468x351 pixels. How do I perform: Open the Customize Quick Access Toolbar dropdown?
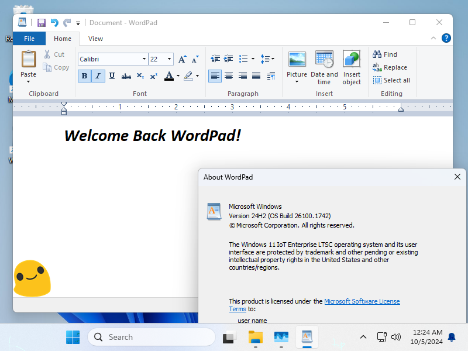pyautogui.click(x=78, y=23)
